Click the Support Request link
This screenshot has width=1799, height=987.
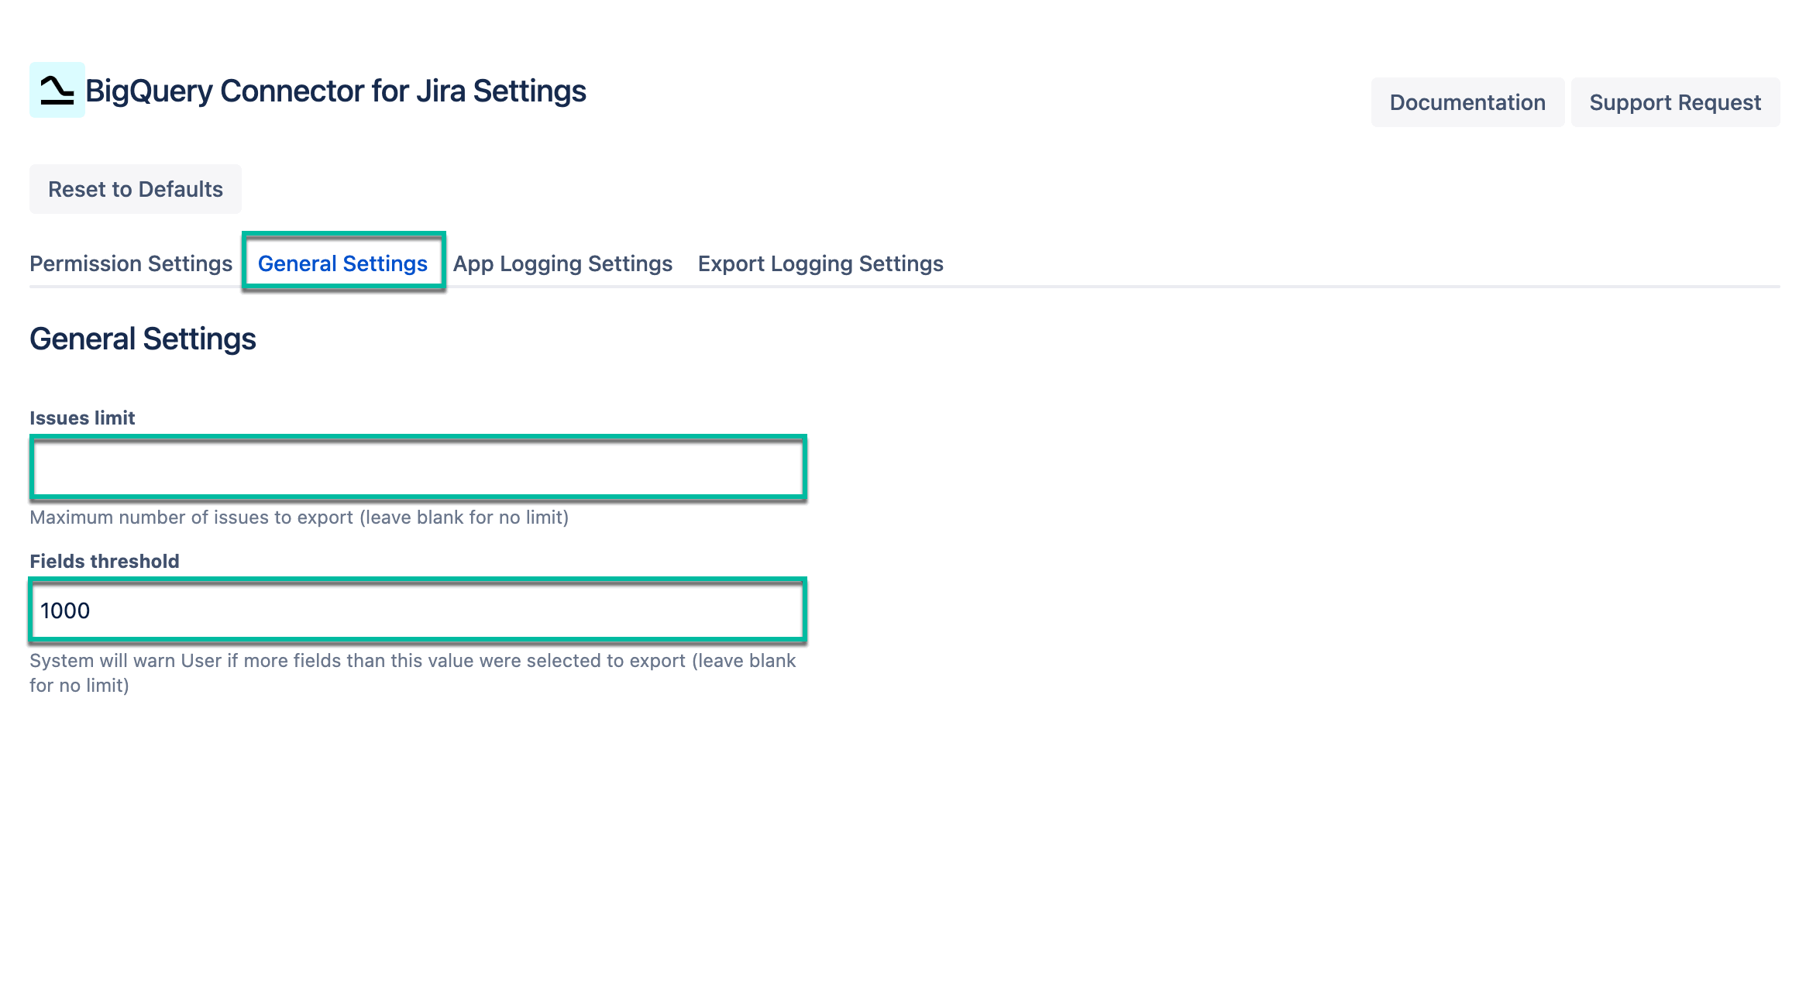[x=1675, y=101]
